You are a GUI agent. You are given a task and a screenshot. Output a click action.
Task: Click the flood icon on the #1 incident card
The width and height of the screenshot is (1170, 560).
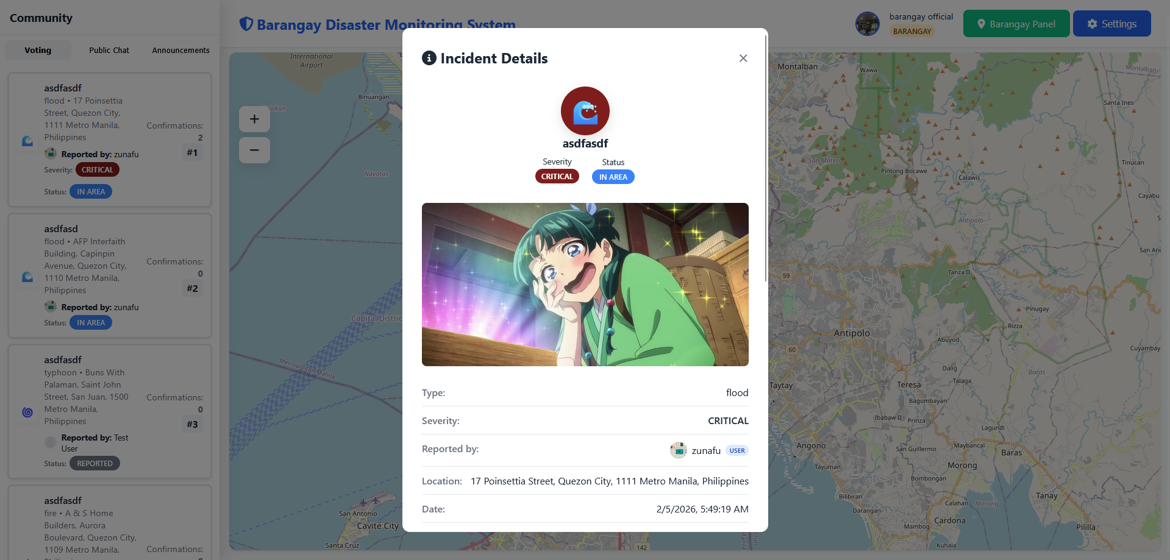click(x=27, y=141)
